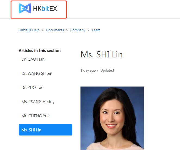Open the Dr. GAO Han article
Viewport: 180px width, 154px height.
[x=33, y=59]
